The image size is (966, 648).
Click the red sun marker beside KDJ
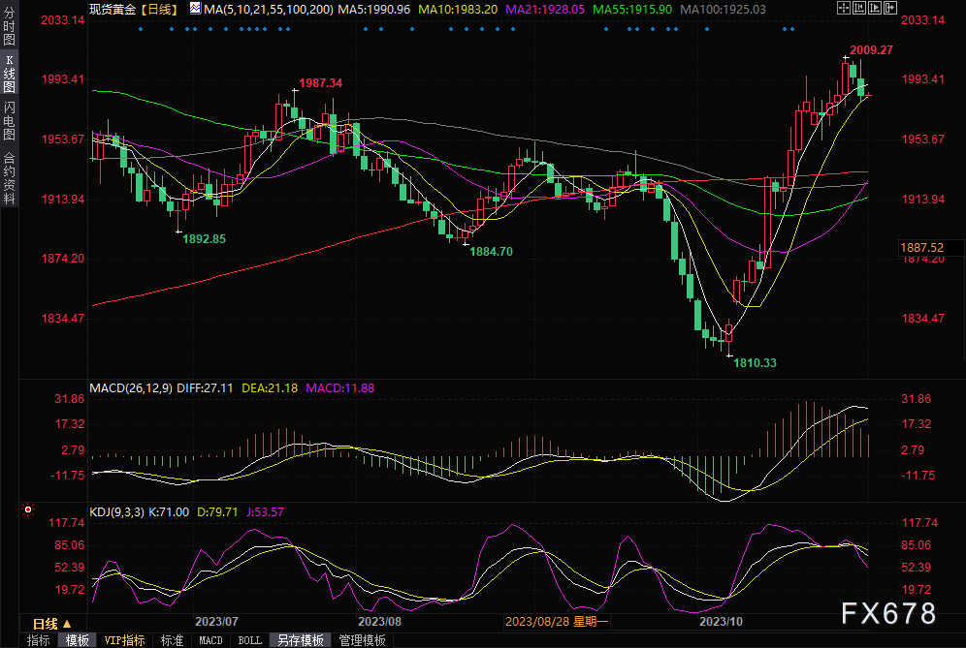pyautogui.click(x=28, y=509)
